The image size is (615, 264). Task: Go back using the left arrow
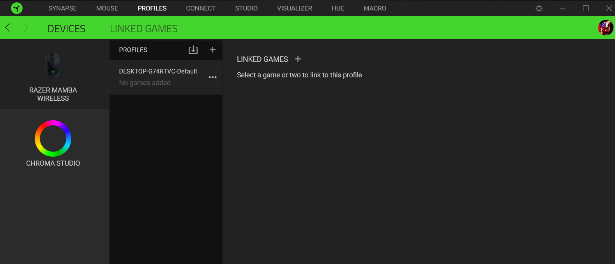pyautogui.click(x=7, y=28)
